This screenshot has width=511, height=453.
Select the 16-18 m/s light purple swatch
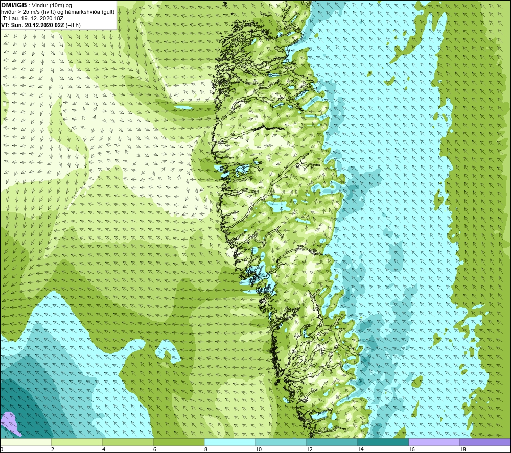(x=434, y=442)
